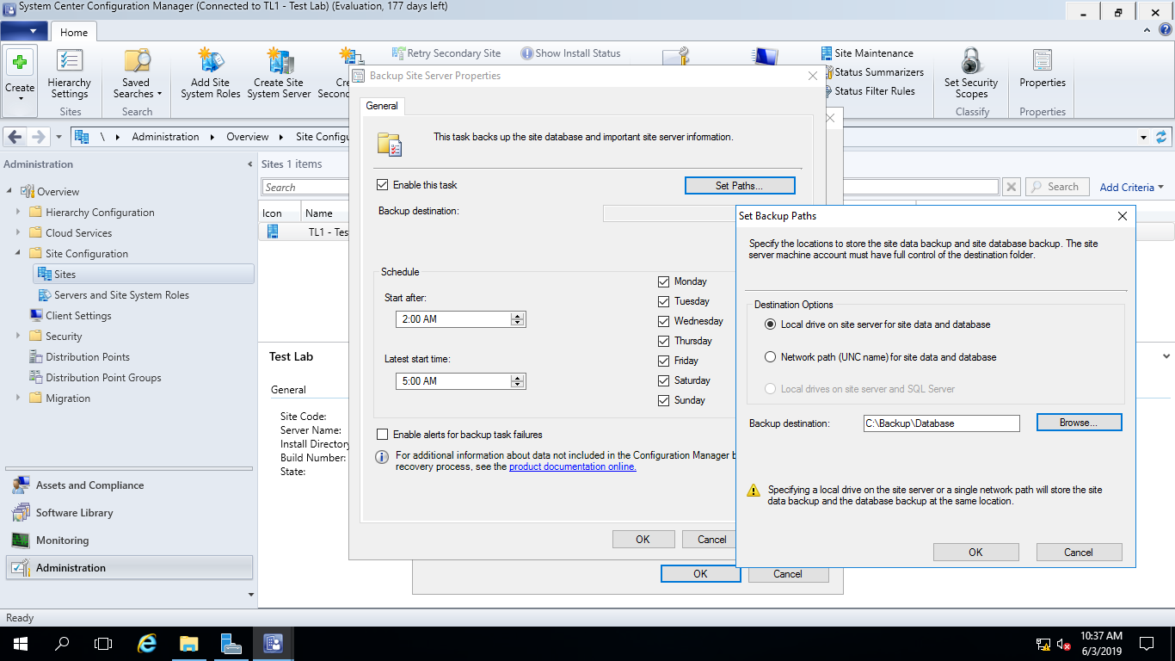
Task: Click the navigation Back arrow
Action: pos(15,137)
